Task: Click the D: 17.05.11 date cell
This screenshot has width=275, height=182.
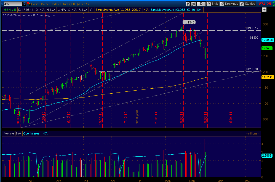Action: pos(26,10)
